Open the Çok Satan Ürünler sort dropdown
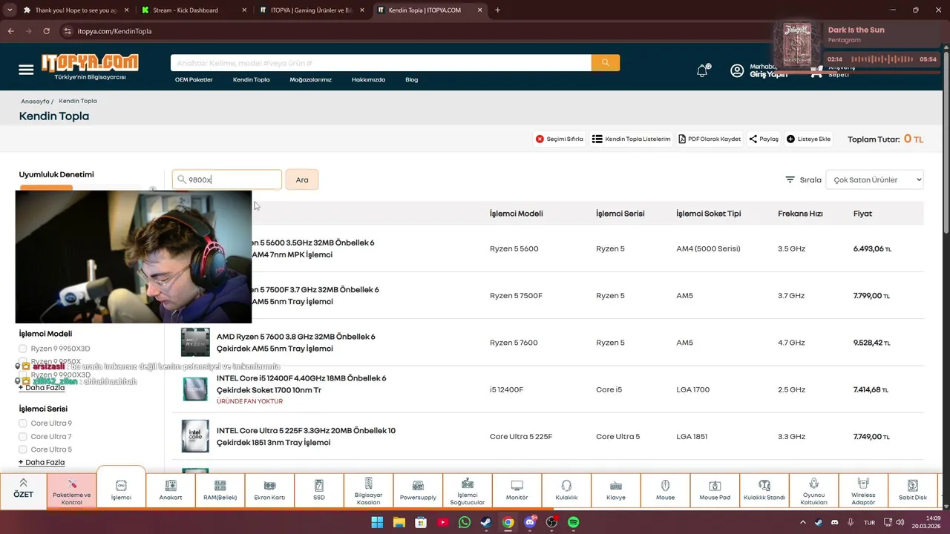The image size is (950, 534). (x=874, y=179)
